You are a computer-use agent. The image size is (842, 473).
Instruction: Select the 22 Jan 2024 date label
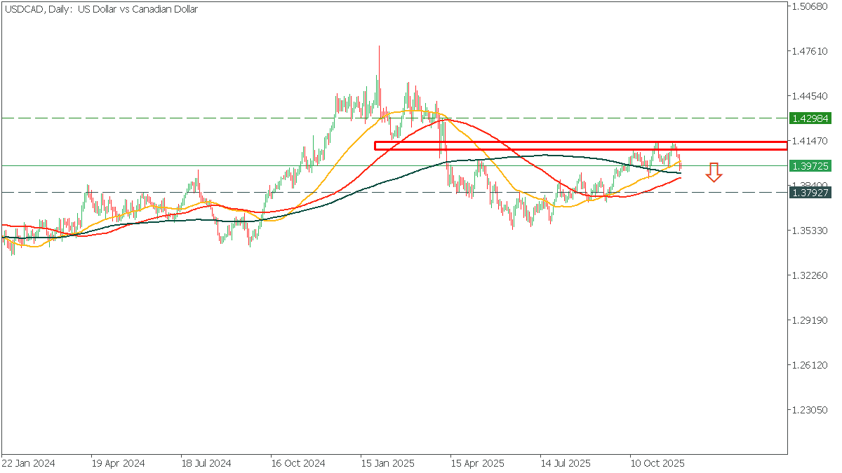[28, 464]
